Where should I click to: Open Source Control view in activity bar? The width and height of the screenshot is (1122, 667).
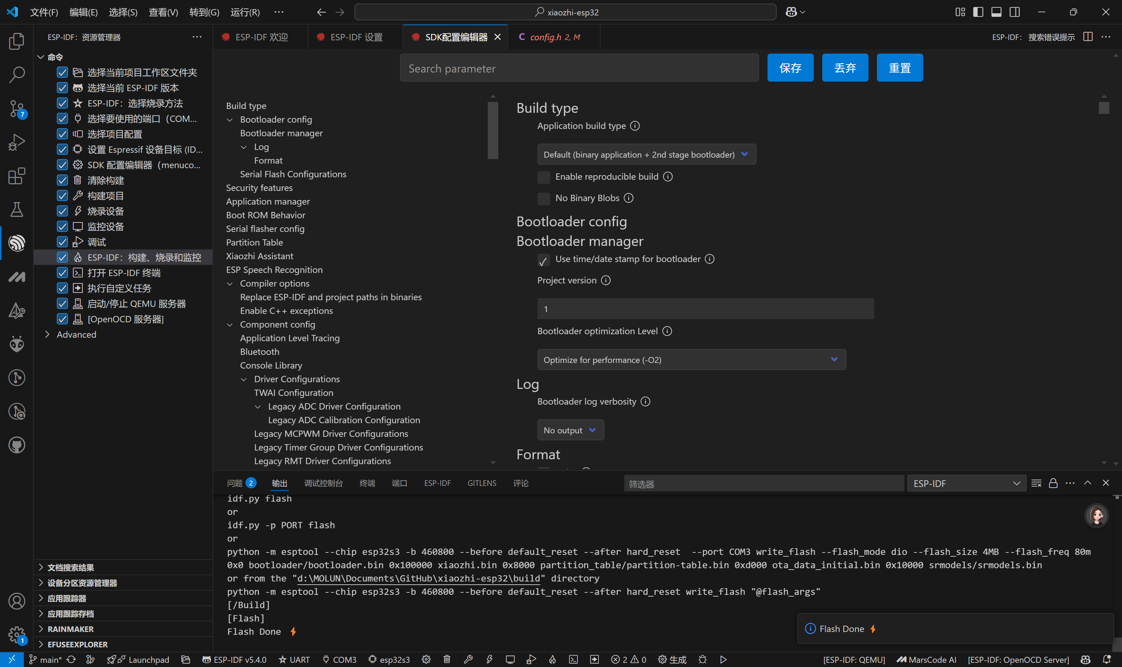[x=16, y=108]
